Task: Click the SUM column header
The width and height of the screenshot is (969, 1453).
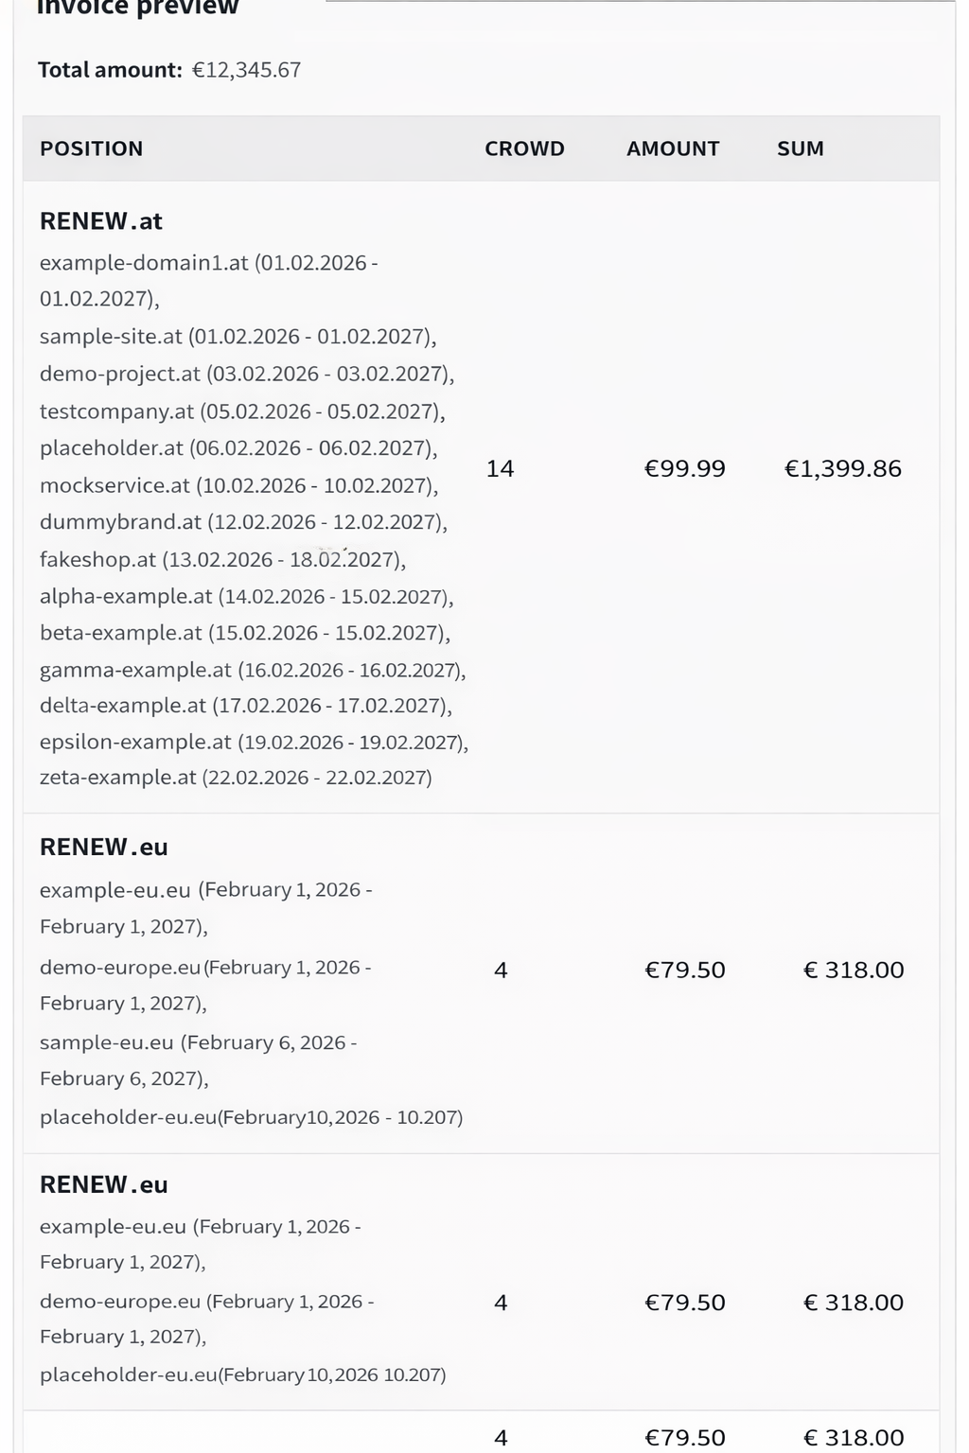Action: (x=800, y=149)
